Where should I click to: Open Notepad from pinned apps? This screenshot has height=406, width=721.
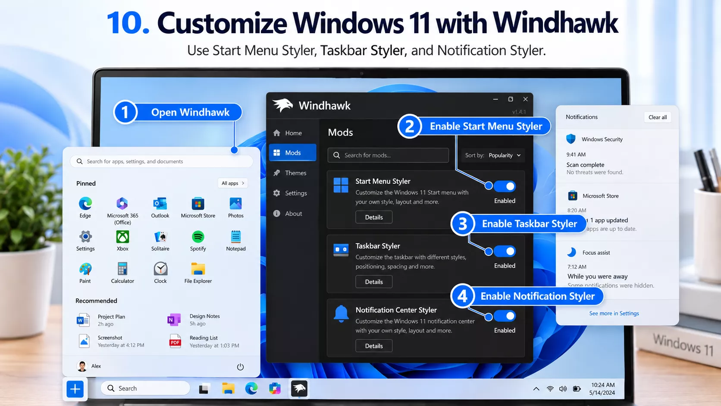coord(235,241)
